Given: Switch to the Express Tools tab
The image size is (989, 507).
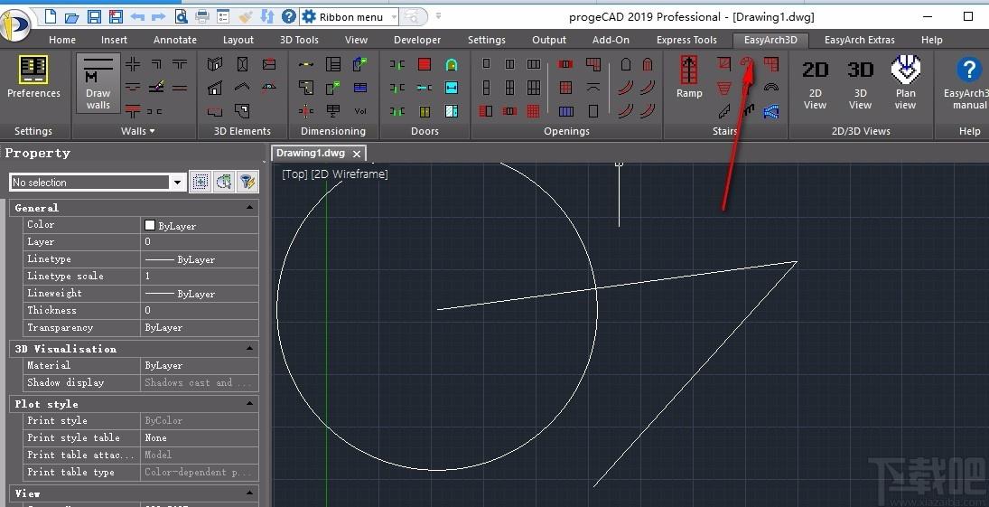Looking at the screenshot, I should pos(686,40).
